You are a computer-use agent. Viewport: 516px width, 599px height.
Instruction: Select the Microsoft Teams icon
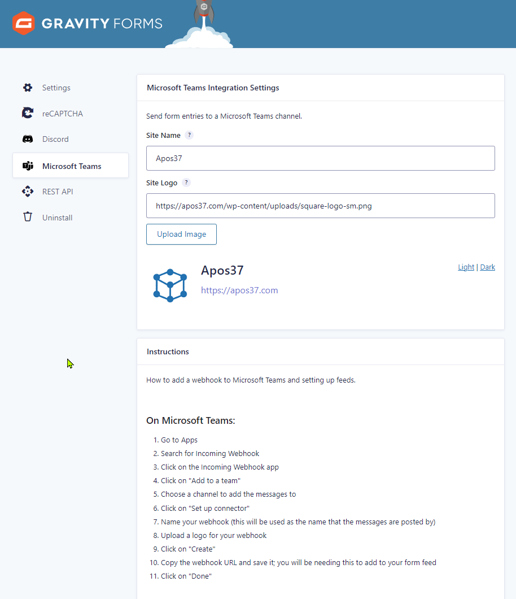27,165
